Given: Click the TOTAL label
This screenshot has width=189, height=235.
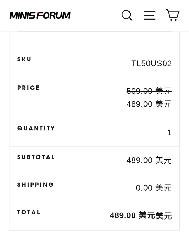Looking at the screenshot, I should point(29,212).
